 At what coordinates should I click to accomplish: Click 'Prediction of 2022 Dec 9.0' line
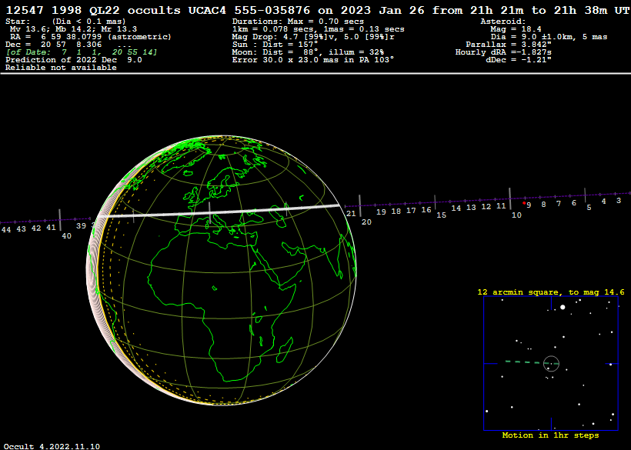tap(74, 59)
